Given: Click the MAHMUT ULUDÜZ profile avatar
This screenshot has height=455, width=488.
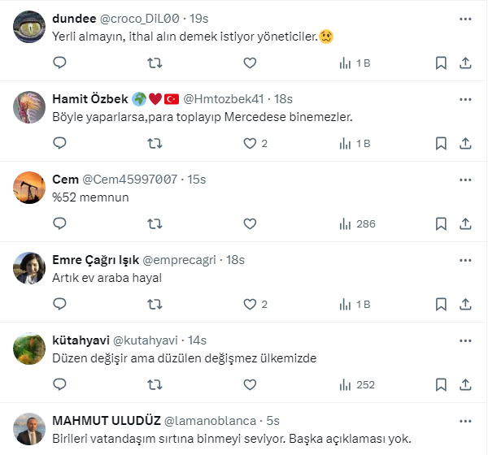Looking at the screenshot, I should 29,429.
